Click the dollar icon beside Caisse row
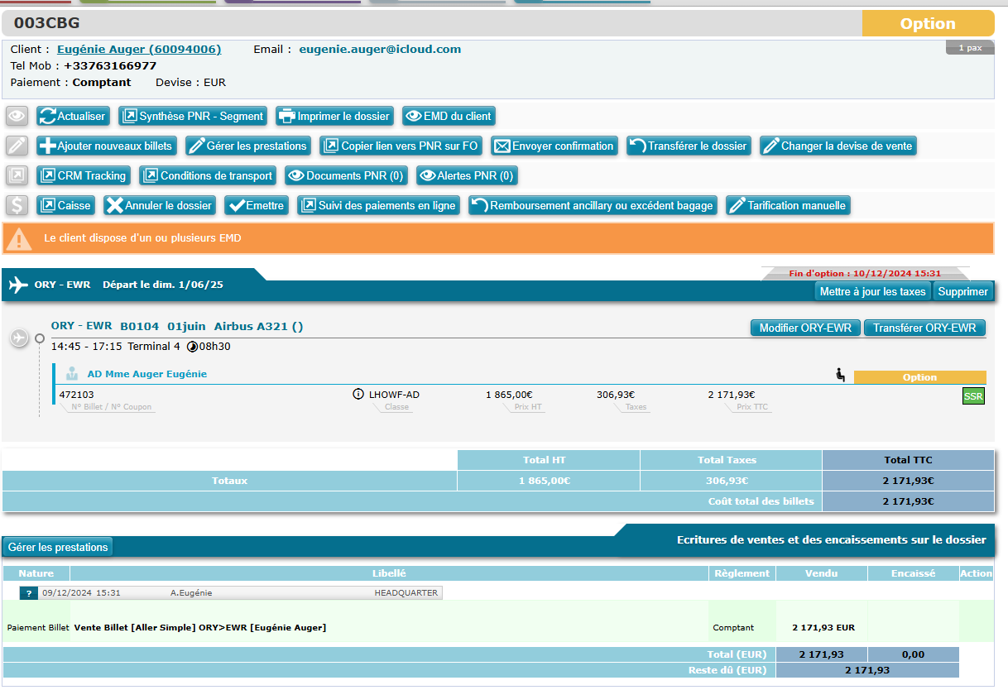Image resolution: width=1008 pixels, height=690 pixels. [x=17, y=205]
